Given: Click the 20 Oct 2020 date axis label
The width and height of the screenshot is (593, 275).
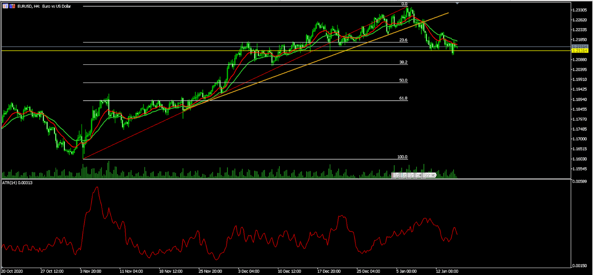Looking at the screenshot, I should [13, 271].
